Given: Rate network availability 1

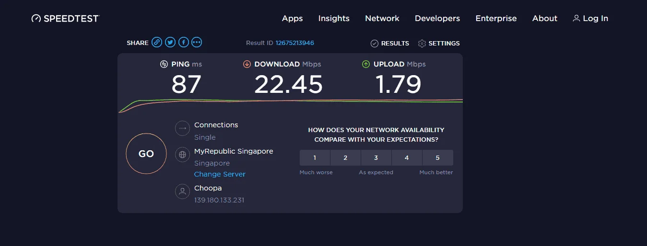Looking at the screenshot, I should pos(315,158).
